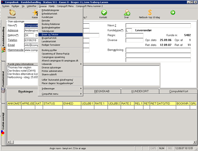Choose Enhedskategorier from Diverse menu
The width and height of the screenshot is (198, 151).
[61, 10]
